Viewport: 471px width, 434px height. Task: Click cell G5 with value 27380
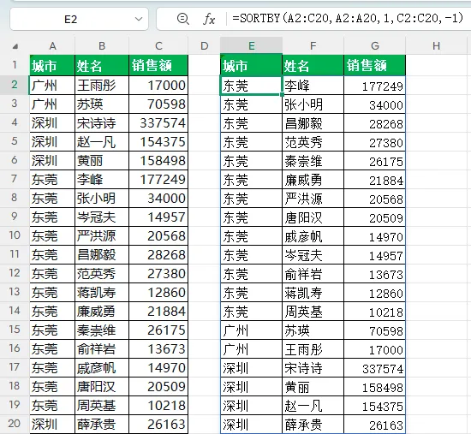click(x=375, y=142)
